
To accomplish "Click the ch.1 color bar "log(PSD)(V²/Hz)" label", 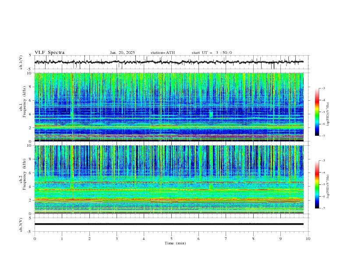I will pos(328,114).
